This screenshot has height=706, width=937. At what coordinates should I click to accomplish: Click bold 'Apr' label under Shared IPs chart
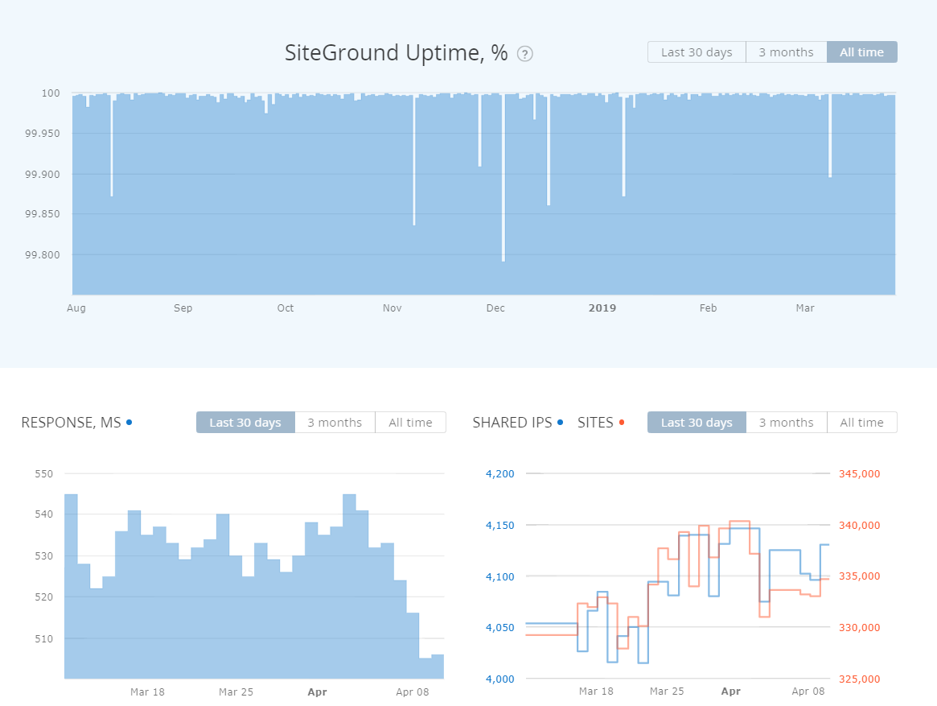[x=731, y=692]
